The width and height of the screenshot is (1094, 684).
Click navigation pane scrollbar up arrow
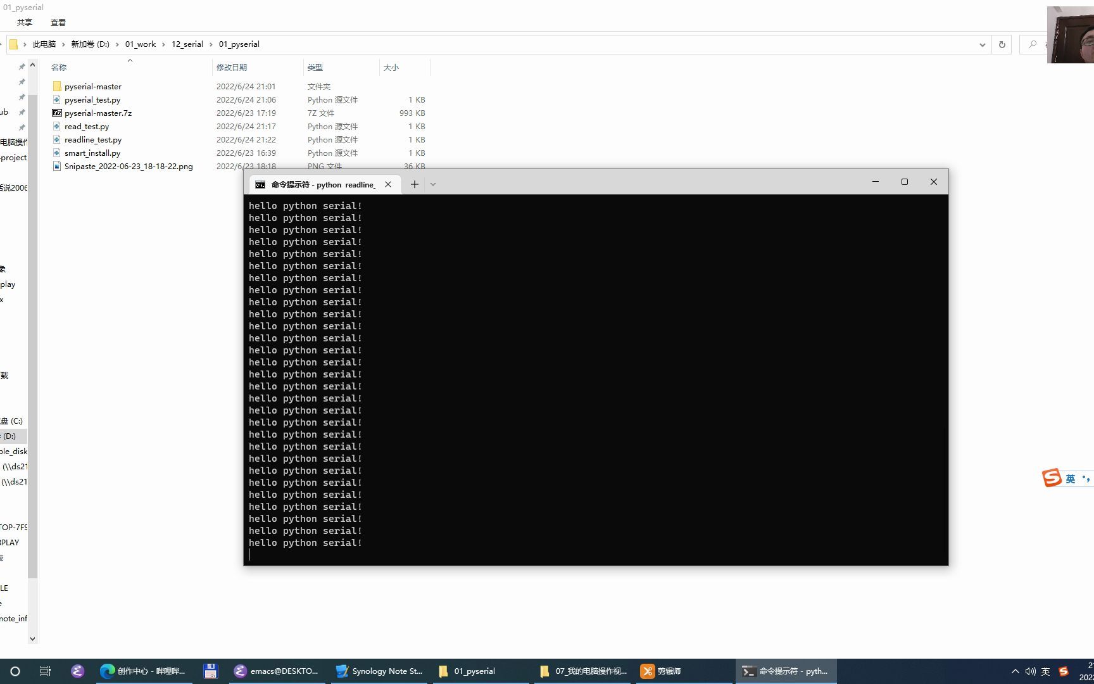point(33,65)
